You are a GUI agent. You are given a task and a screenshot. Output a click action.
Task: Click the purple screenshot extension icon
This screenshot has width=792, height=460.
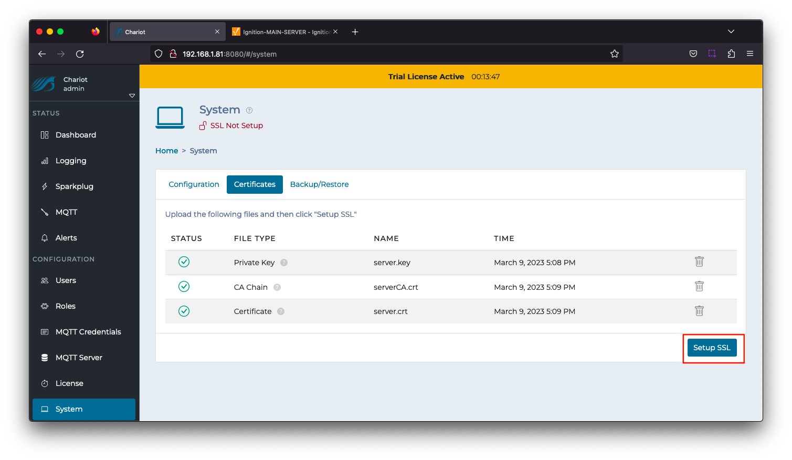(712, 54)
